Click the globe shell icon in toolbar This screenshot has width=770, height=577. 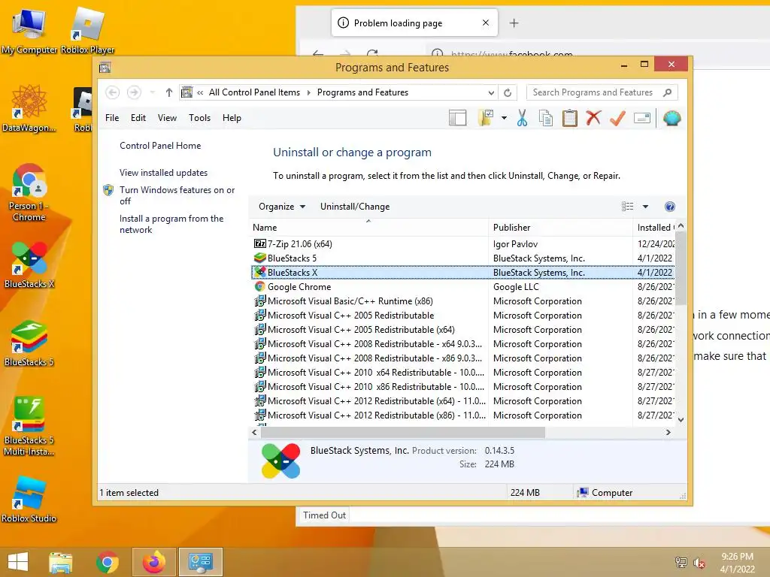click(671, 118)
